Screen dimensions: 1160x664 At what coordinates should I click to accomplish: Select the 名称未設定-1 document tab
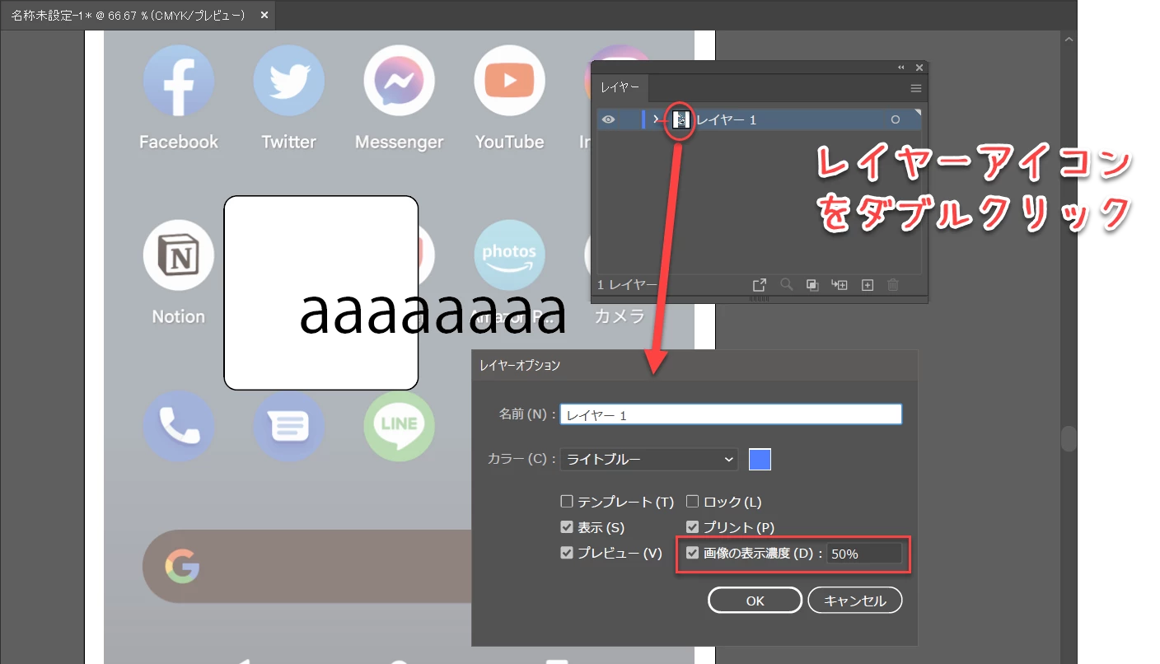129,16
